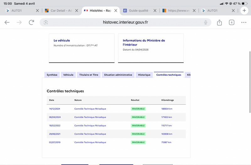Reload the HistoVec page
Screen dimensions: 251x165
(x=31, y=22)
